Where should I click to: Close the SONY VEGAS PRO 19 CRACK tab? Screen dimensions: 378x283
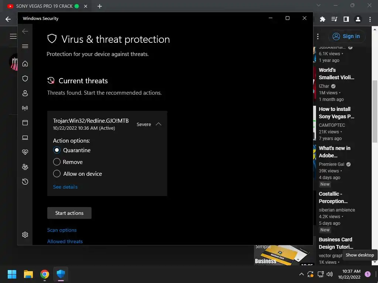coord(86,6)
